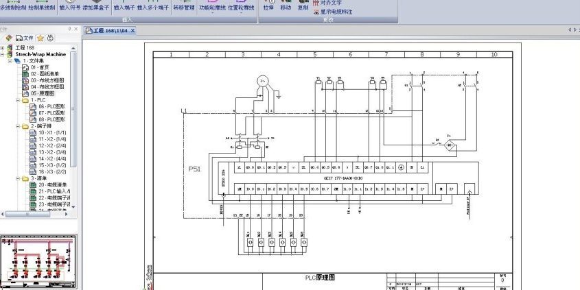Screen dimensions: 580x290
Task: Open terminal strip 11 - X2 - (1/4)
Action: (52, 139)
